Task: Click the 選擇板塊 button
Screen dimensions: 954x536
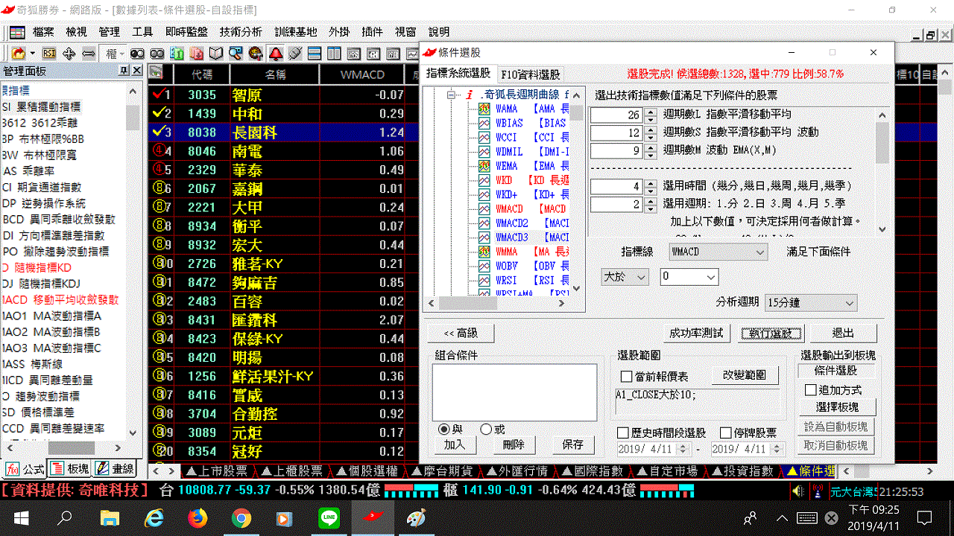Action: [x=837, y=407]
